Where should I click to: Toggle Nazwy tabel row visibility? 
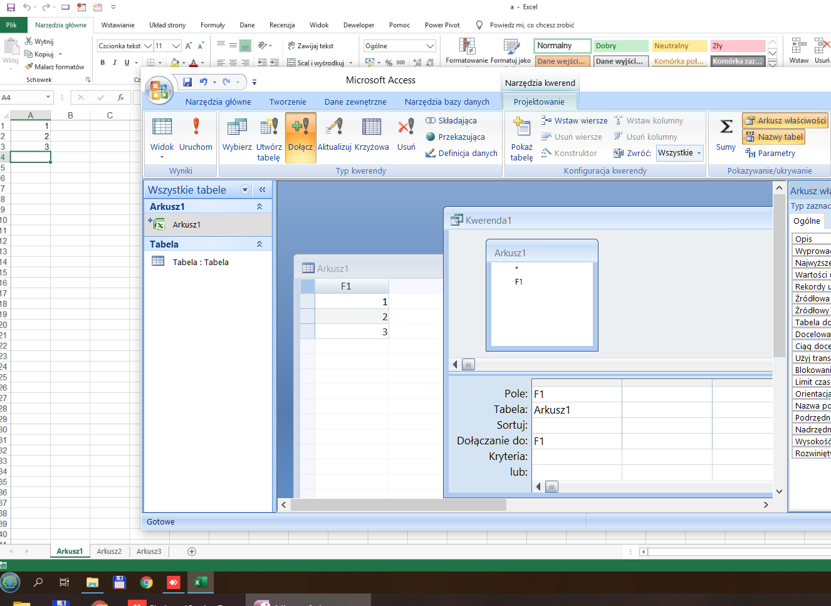[x=774, y=137]
